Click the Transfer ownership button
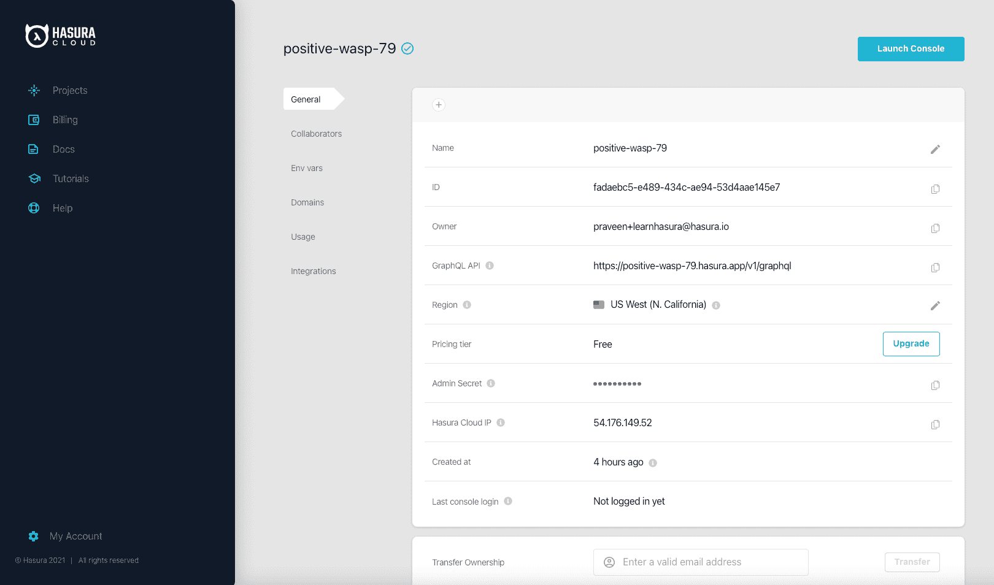Image resolution: width=994 pixels, height=585 pixels. tap(912, 562)
